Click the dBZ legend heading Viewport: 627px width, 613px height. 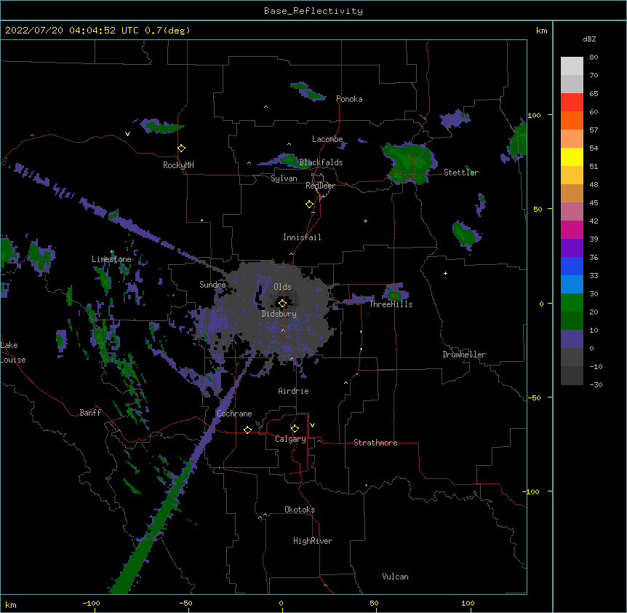[589, 39]
